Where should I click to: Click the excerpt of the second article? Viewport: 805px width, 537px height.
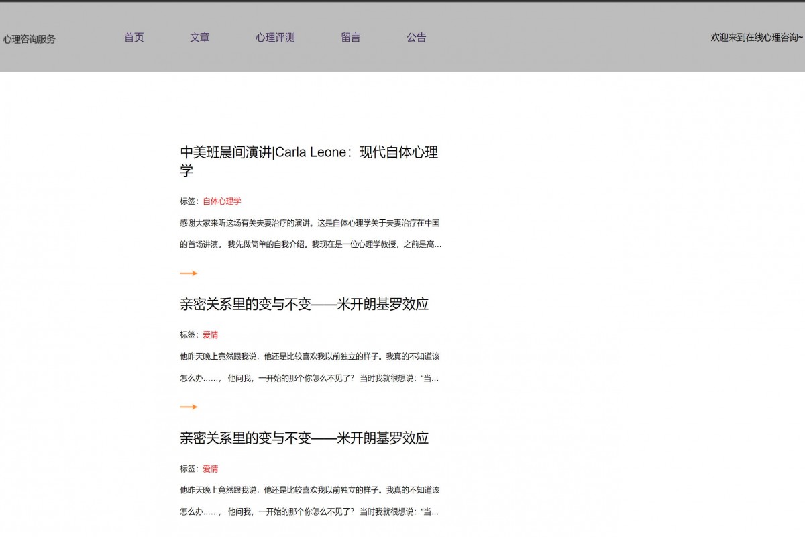click(310, 367)
